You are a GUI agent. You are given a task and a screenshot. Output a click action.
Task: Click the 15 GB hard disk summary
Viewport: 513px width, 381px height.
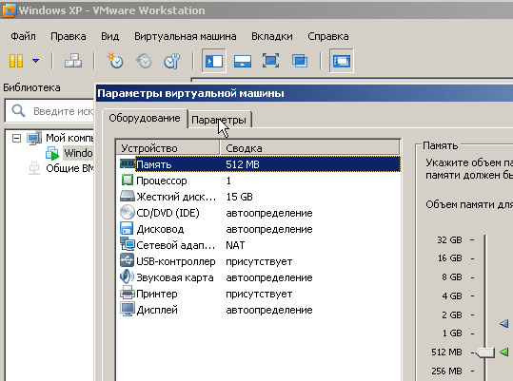tap(240, 197)
